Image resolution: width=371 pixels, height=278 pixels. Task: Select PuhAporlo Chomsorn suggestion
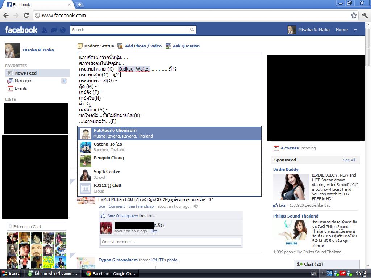170,133
